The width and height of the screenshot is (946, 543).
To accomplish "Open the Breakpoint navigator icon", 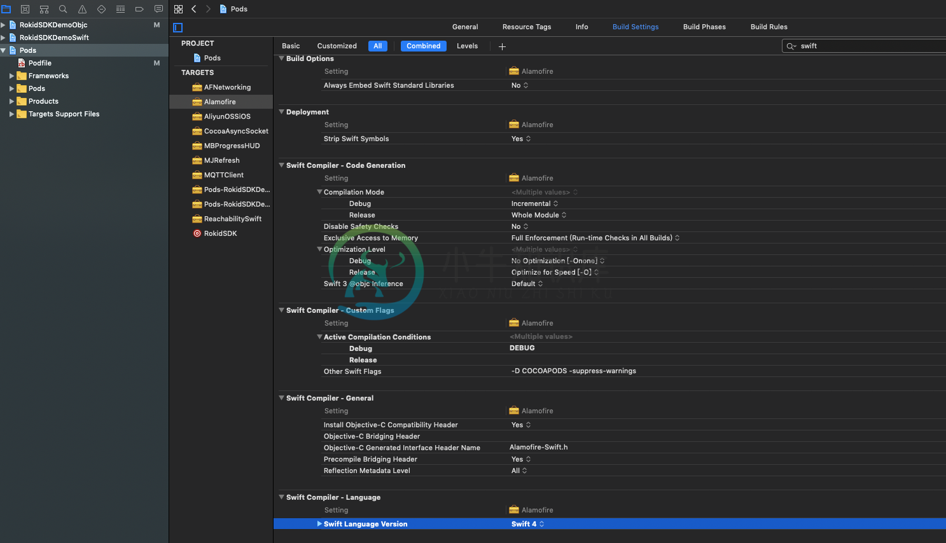I will [x=139, y=9].
